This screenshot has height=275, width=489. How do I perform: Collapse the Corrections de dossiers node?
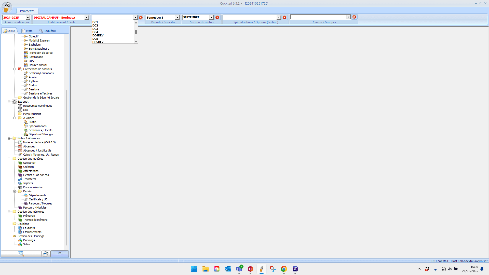pos(15,69)
